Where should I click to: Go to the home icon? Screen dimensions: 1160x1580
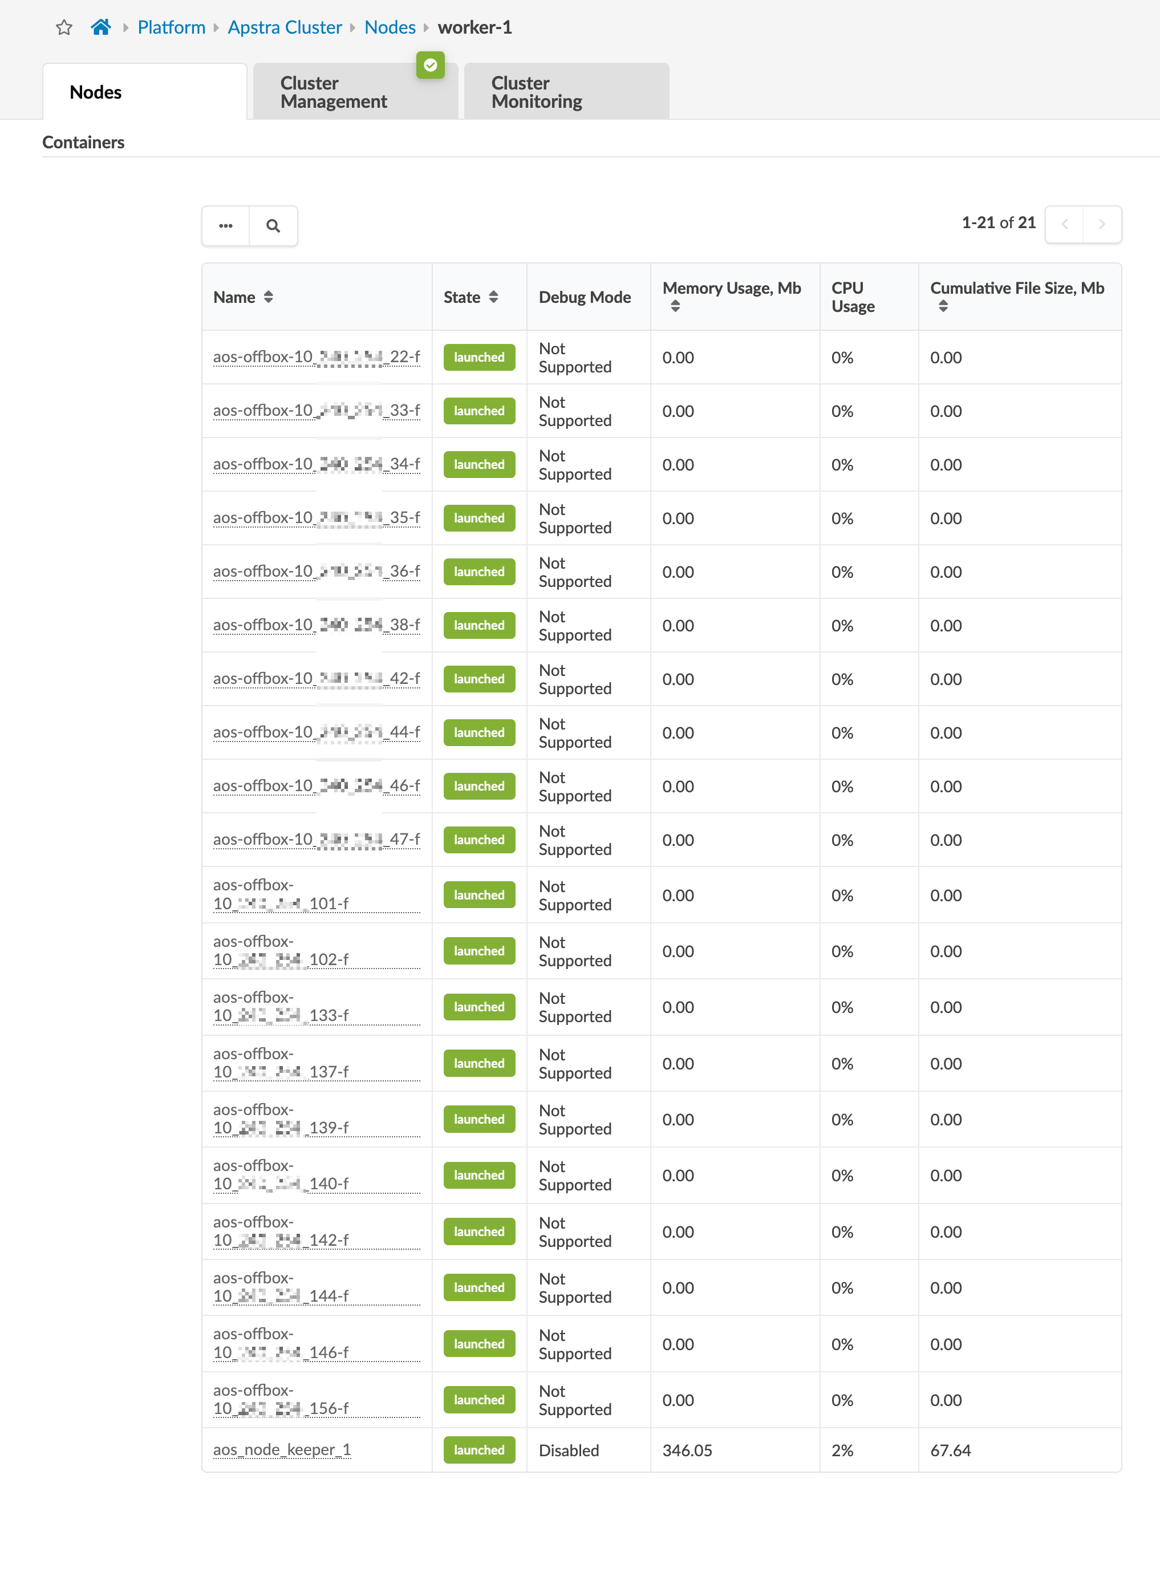101,27
